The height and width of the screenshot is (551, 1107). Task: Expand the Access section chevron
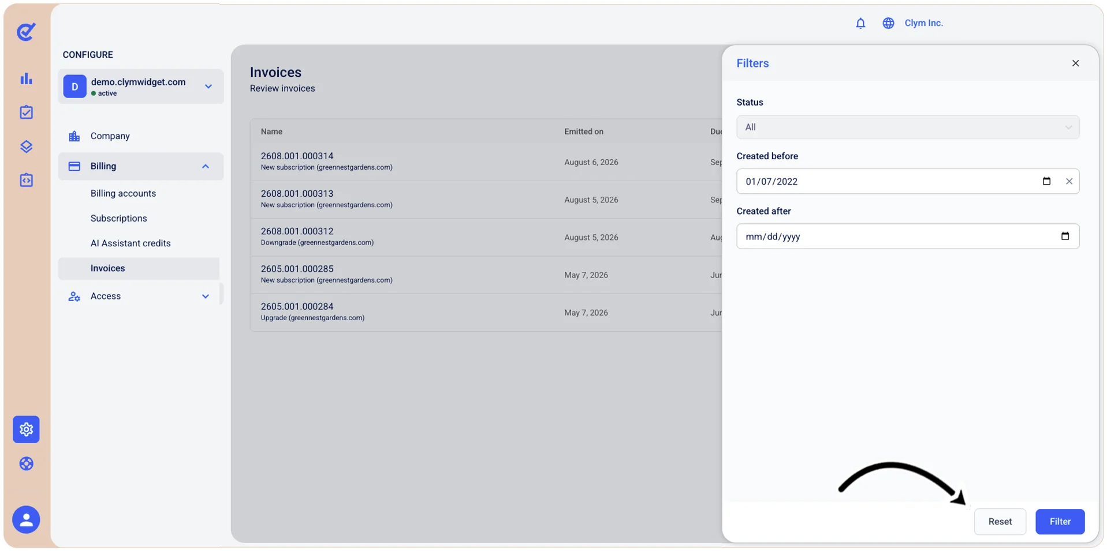206,297
